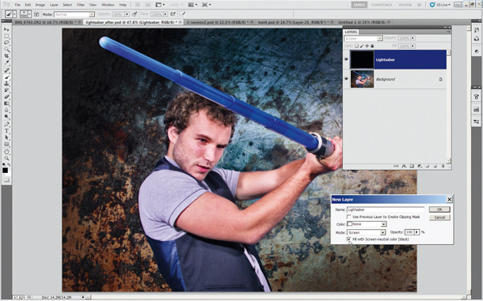
Task: Toggle Quick Mask mode at toolbox bottom
Action: (x=6, y=180)
